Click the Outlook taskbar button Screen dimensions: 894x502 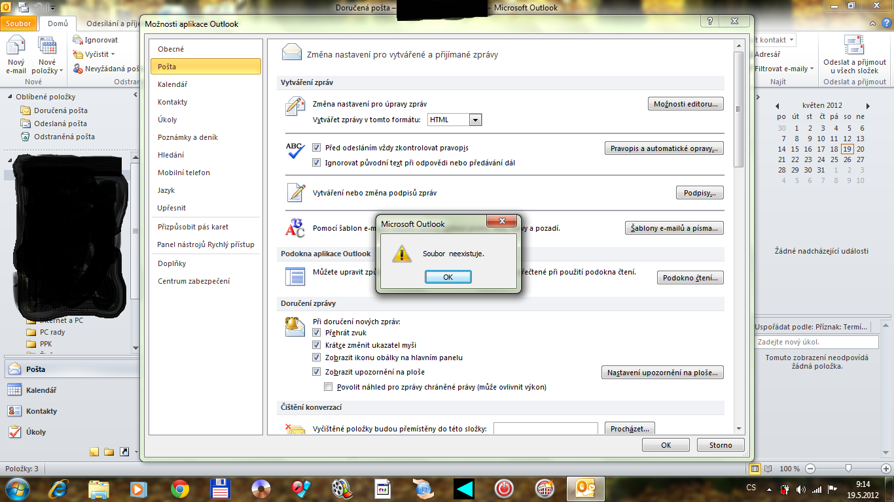[x=586, y=488]
